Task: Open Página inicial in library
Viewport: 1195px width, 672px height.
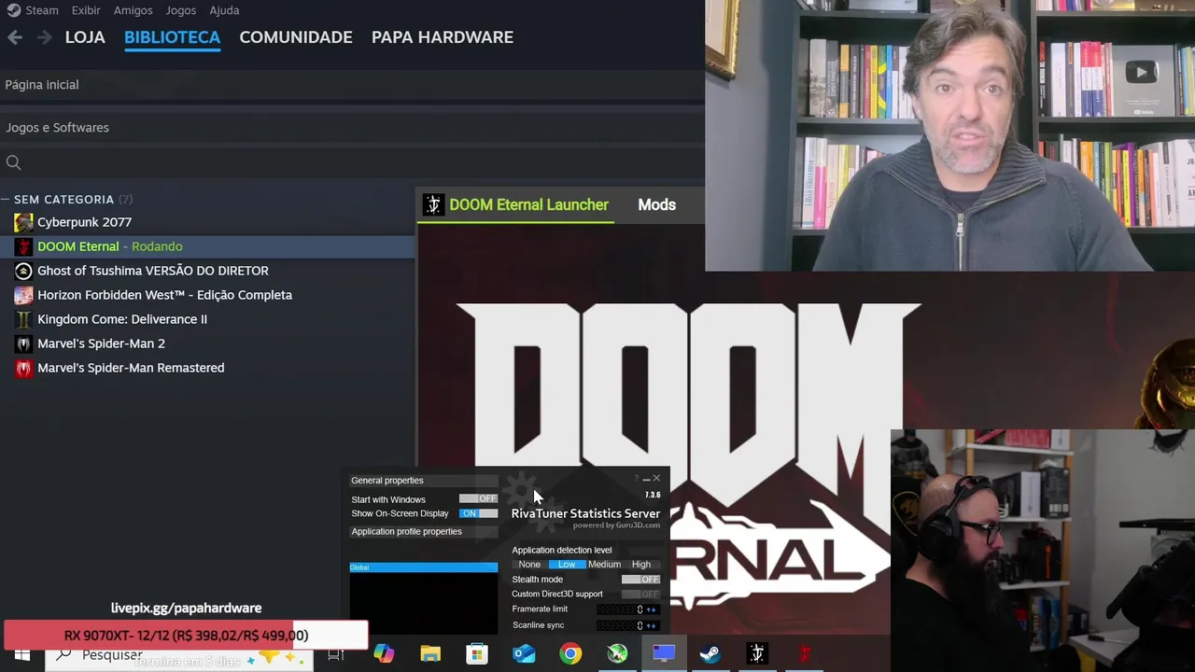Action: click(42, 85)
